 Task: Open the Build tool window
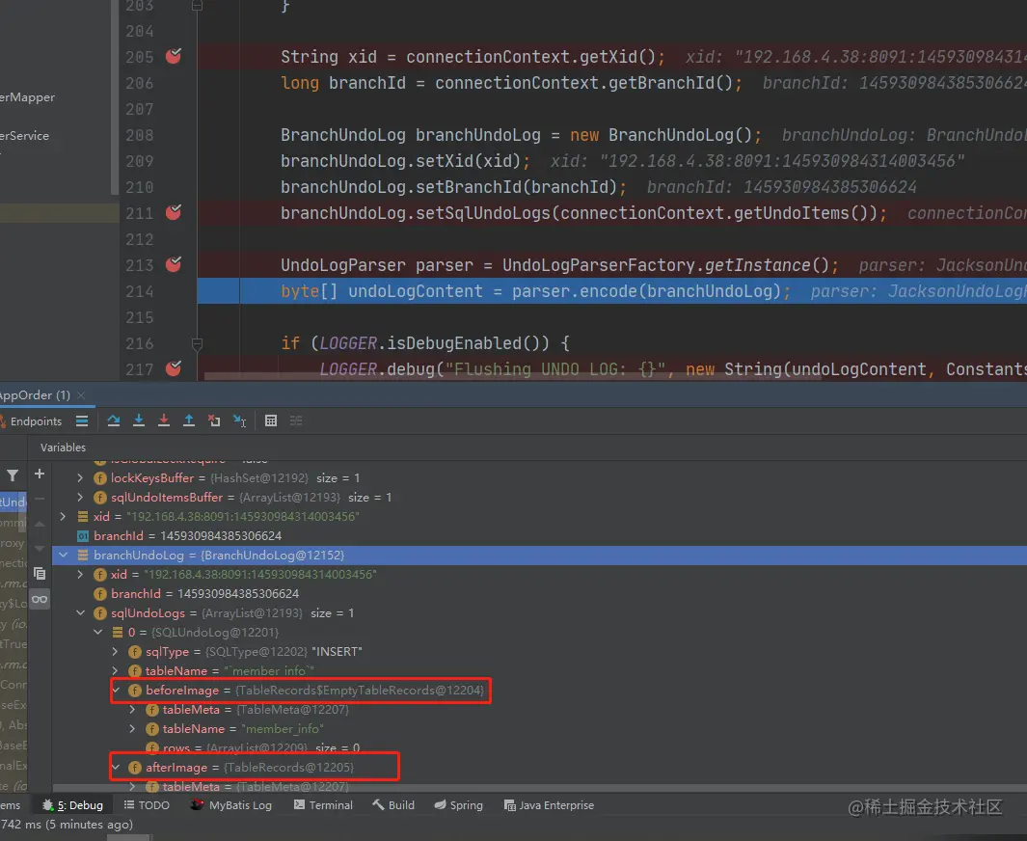pos(393,805)
